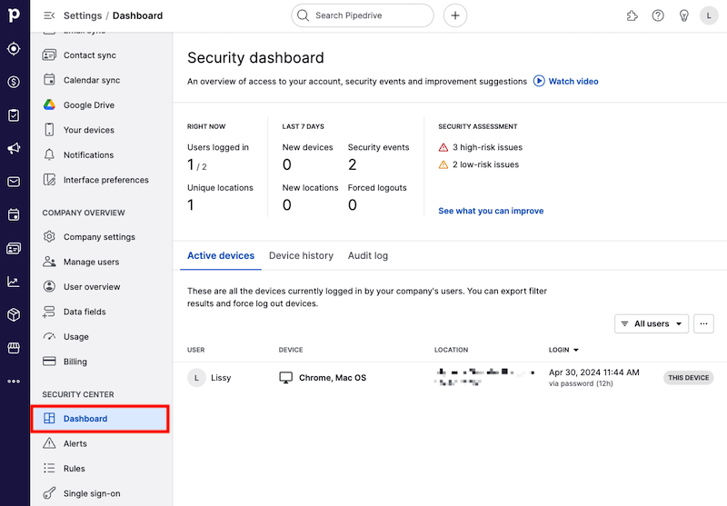Viewport: 727px width, 506px height.
Task: Open Campaigns megaphone icon
Action: coord(14,148)
